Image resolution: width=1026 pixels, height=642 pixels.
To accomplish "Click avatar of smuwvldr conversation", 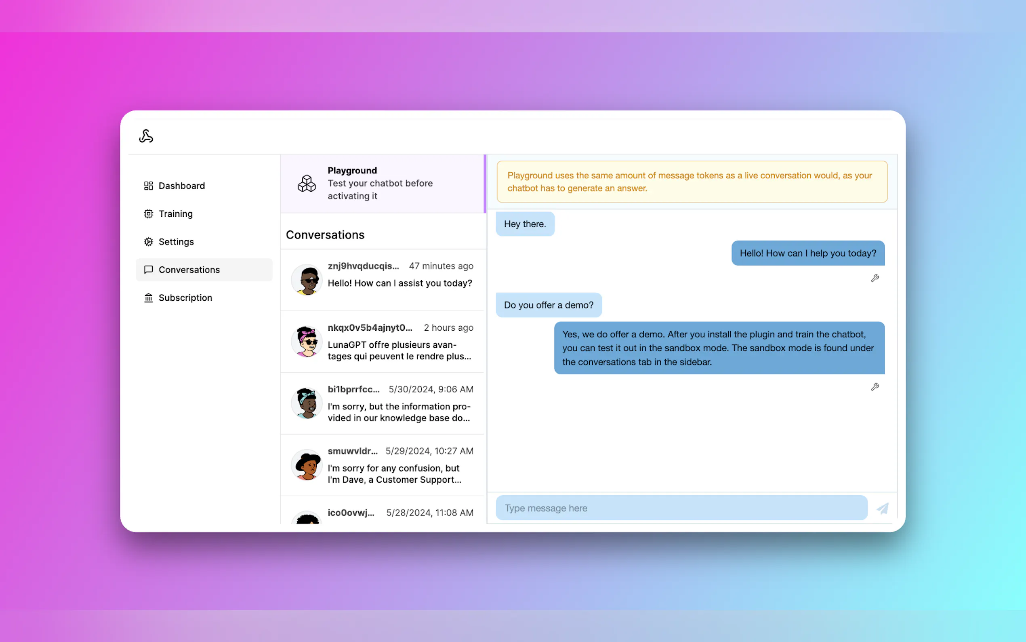I will [x=307, y=465].
